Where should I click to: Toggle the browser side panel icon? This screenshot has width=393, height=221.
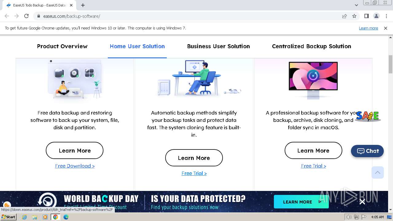click(x=366, y=16)
